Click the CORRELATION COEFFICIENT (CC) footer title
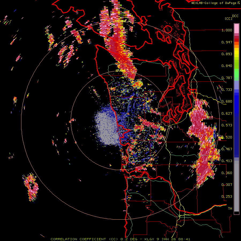Screen dimensions: 241x241 (84, 239)
